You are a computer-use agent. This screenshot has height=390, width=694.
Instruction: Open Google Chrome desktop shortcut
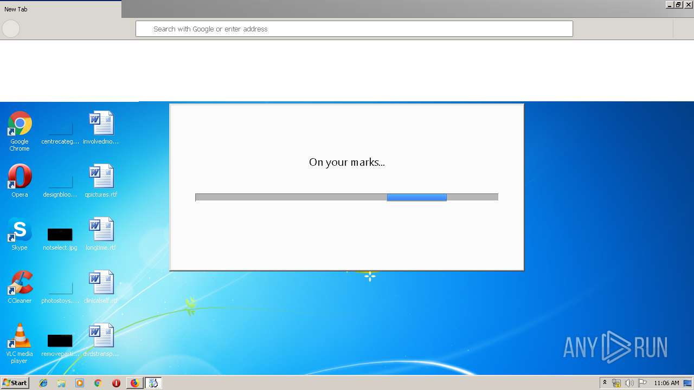point(20,131)
